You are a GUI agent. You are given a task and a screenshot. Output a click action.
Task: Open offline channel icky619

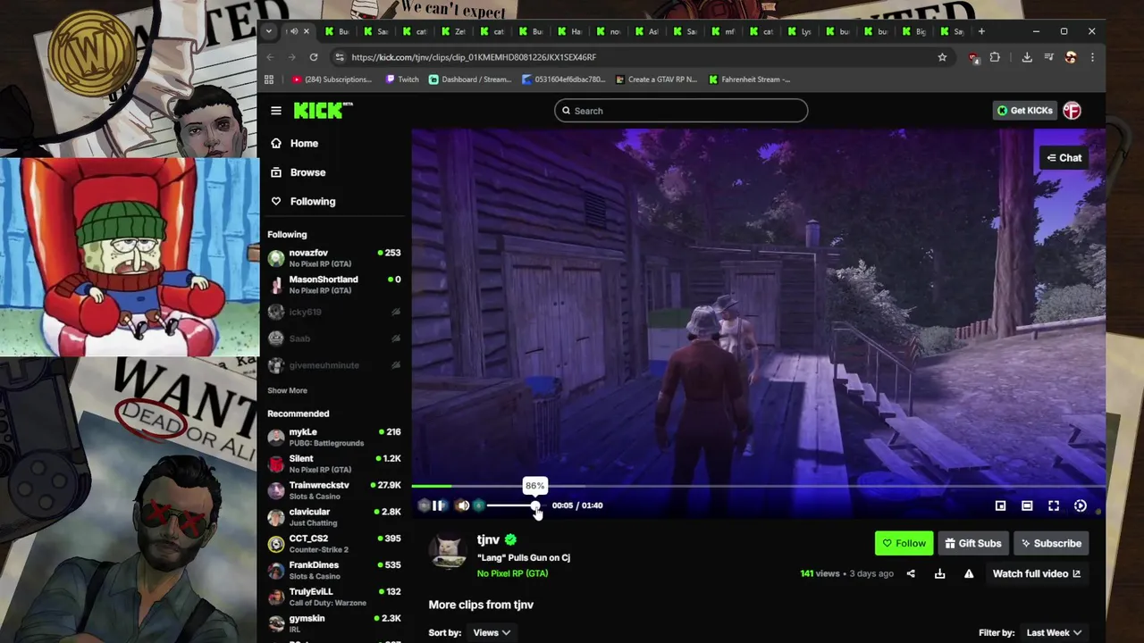[x=334, y=312]
